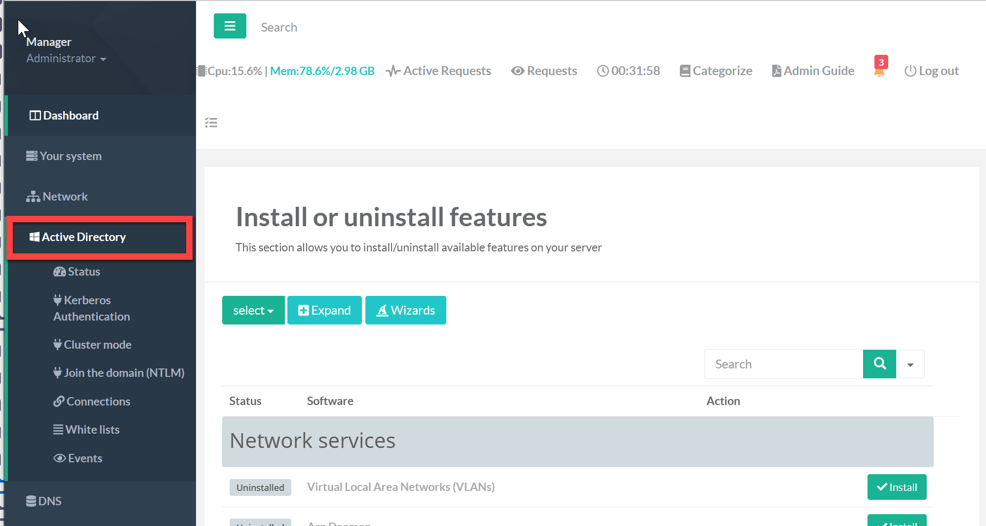Open the Admin Guide document

click(x=813, y=71)
